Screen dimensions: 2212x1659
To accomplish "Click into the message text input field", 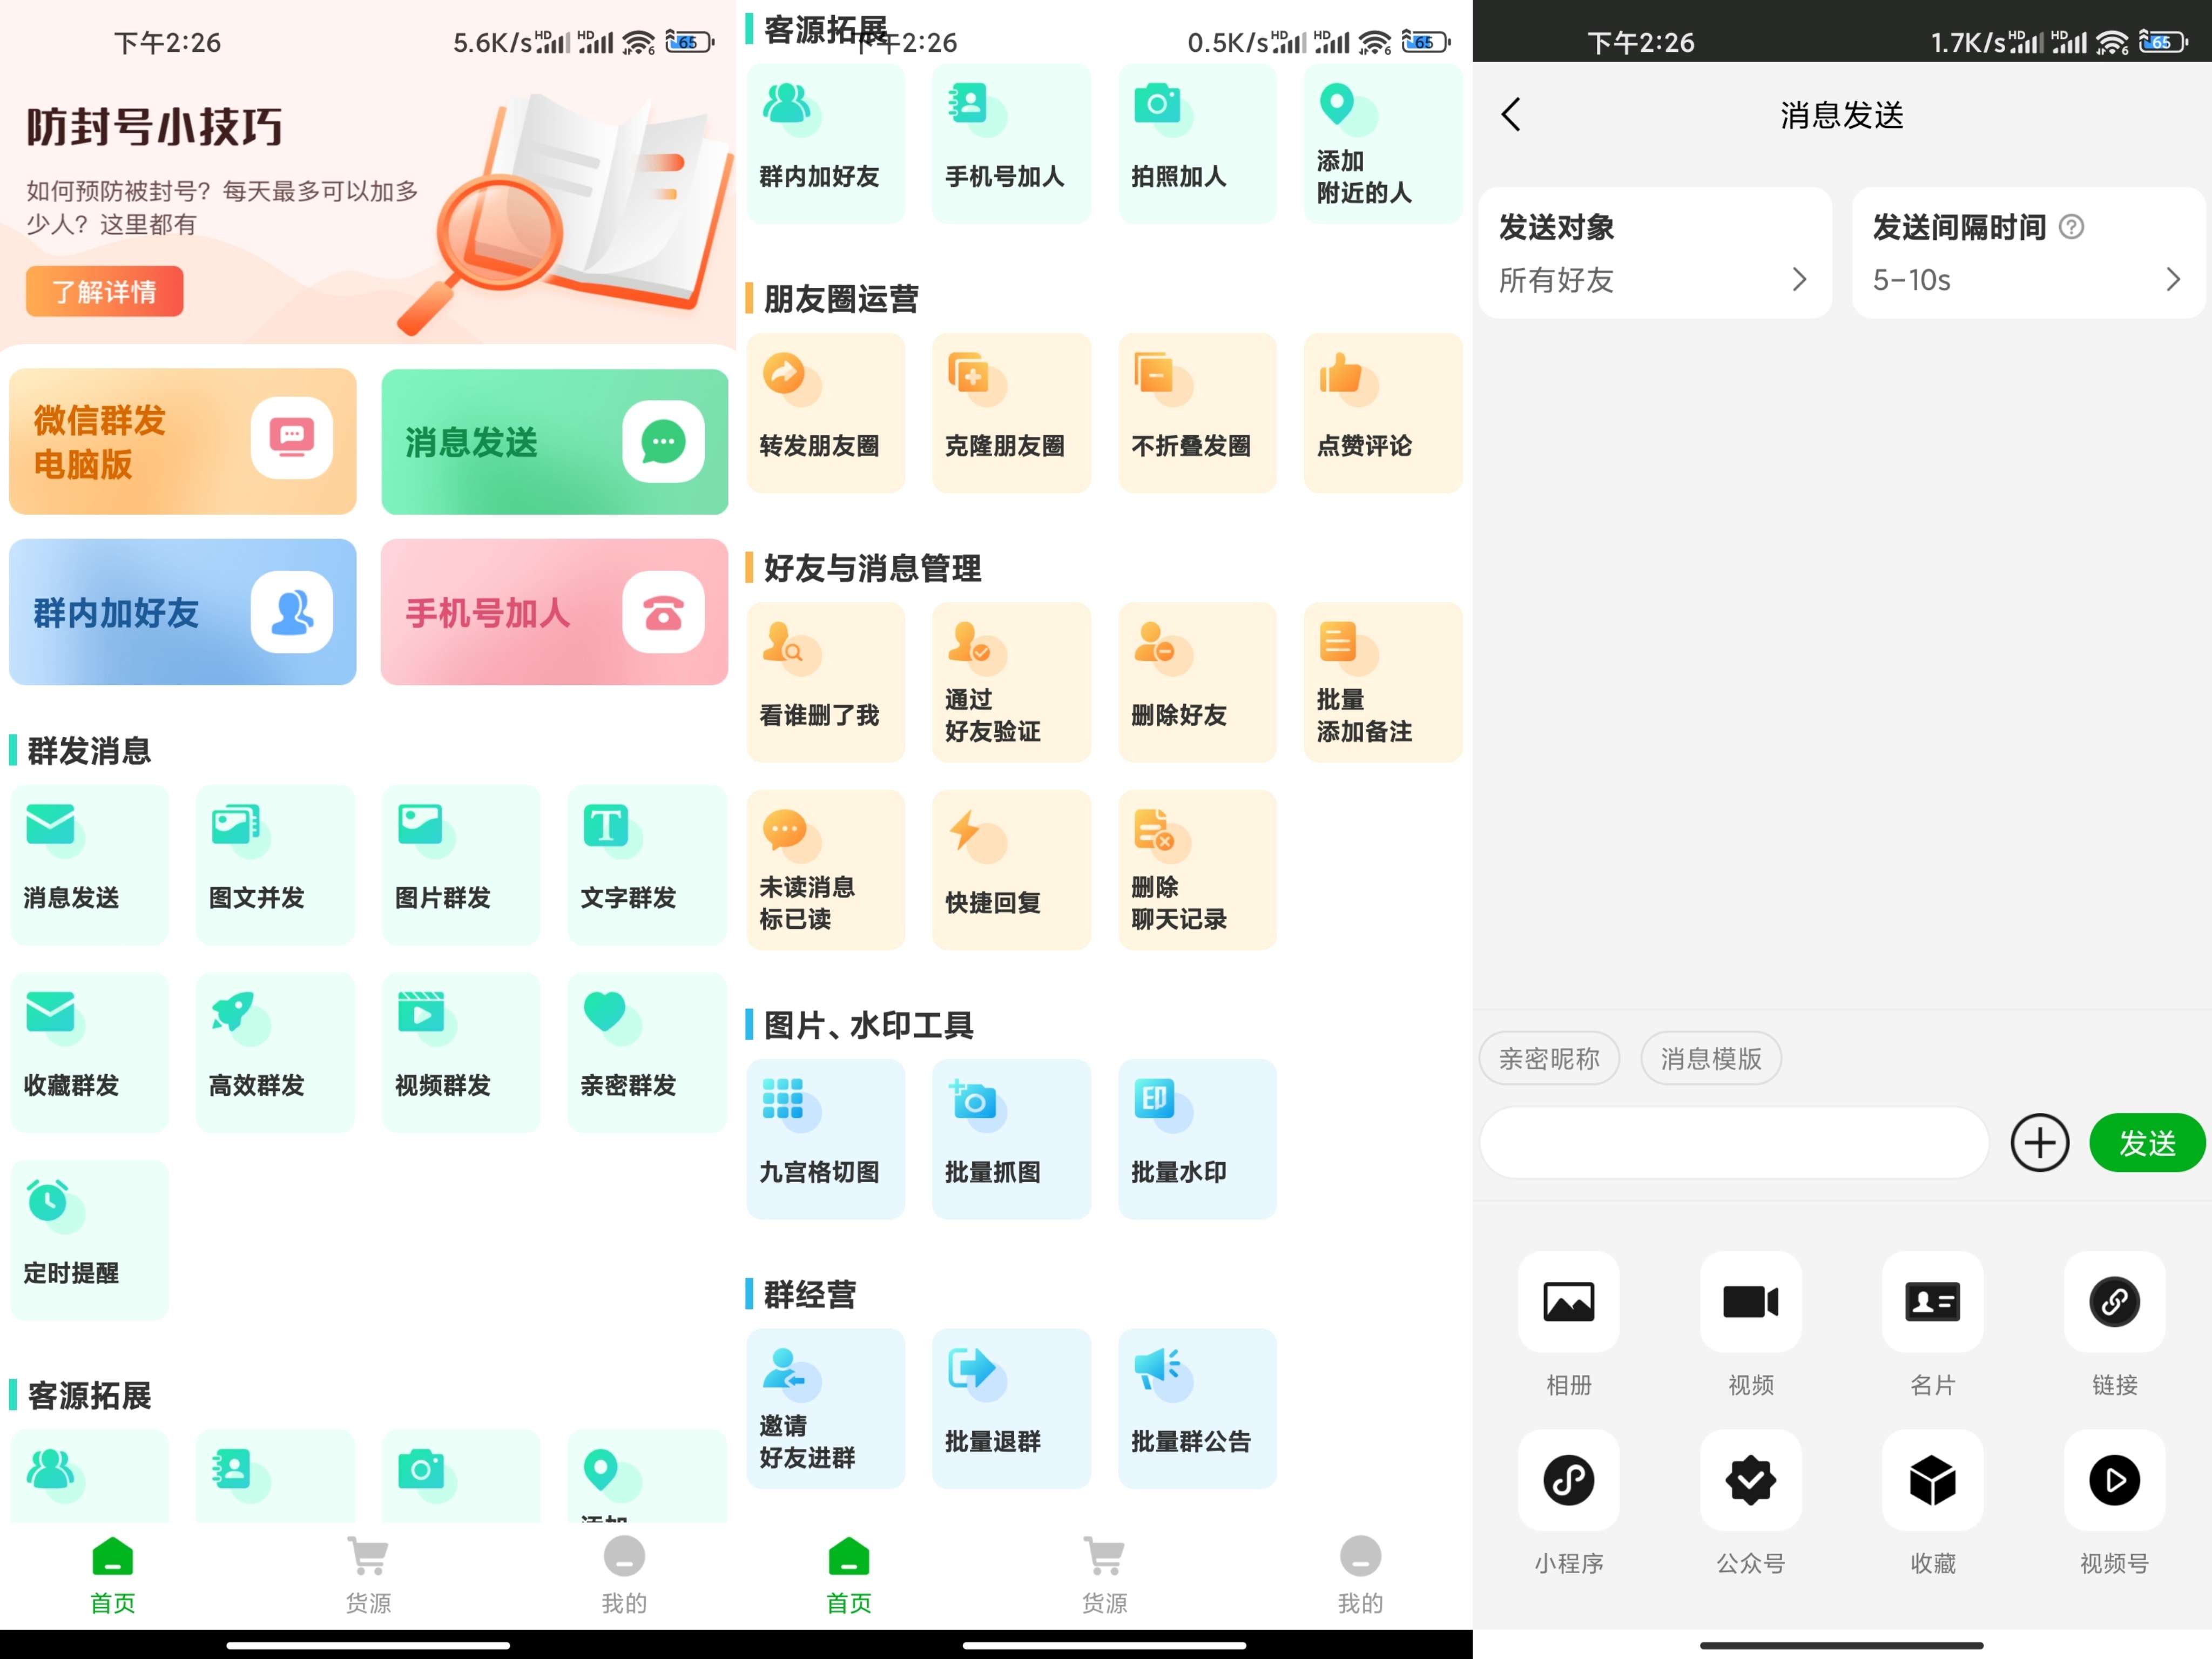I will coord(1733,1142).
